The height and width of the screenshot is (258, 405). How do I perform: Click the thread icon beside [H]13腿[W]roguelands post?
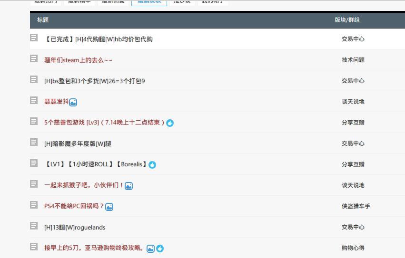34,226
